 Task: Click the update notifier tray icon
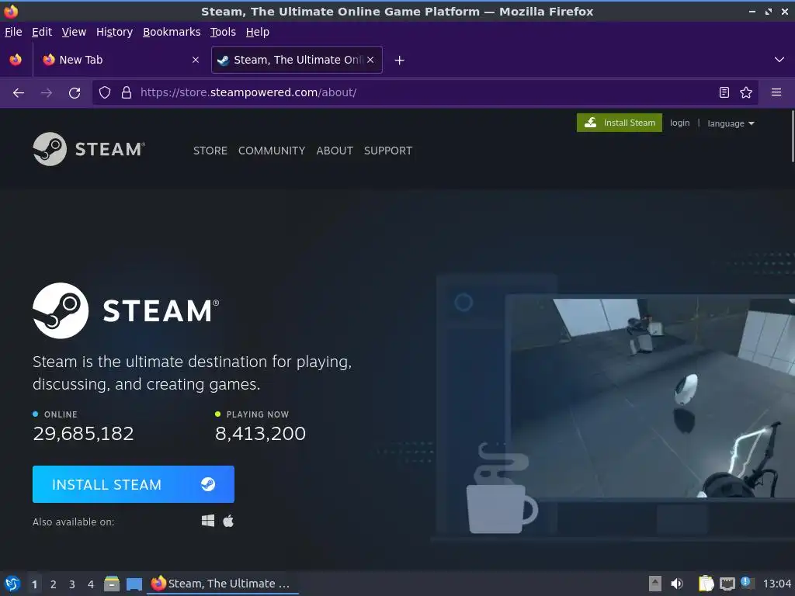click(747, 583)
